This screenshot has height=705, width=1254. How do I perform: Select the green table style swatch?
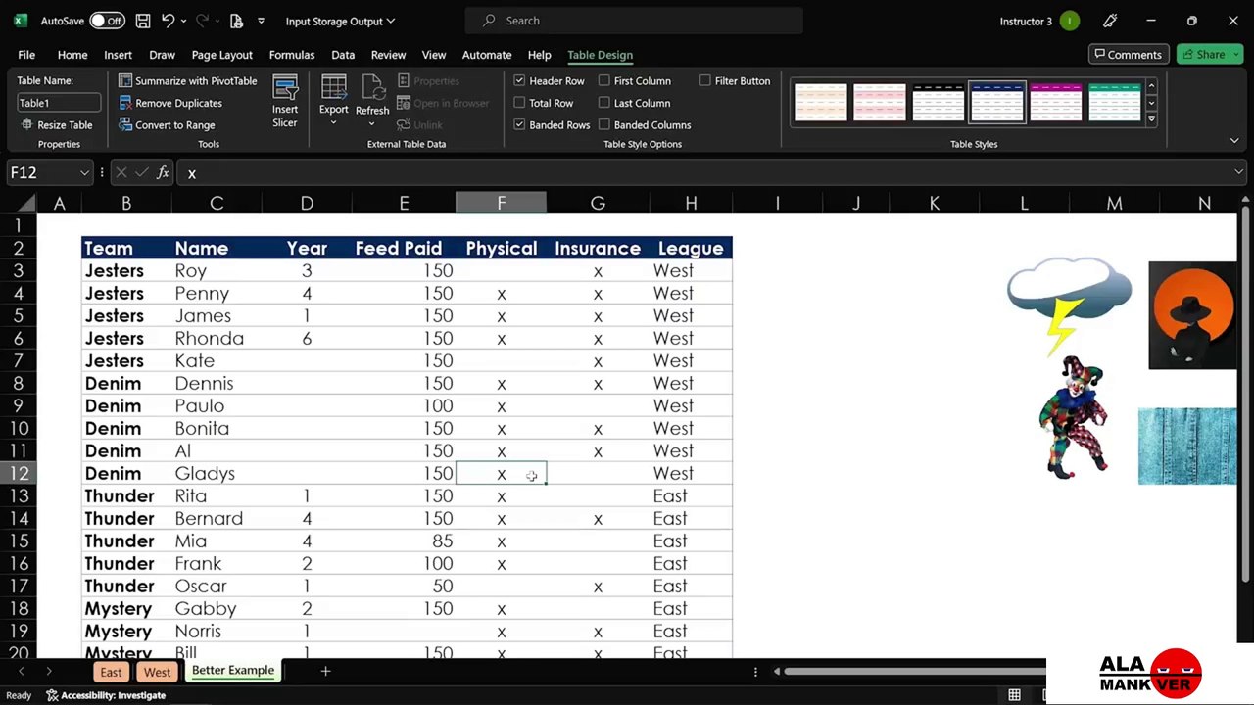point(1115,103)
